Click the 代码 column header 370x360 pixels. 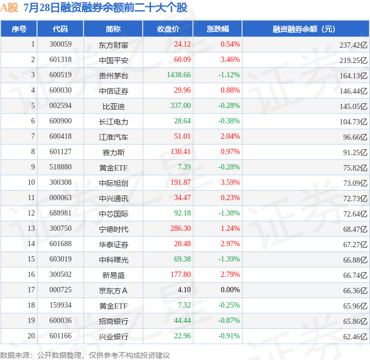[60, 29]
